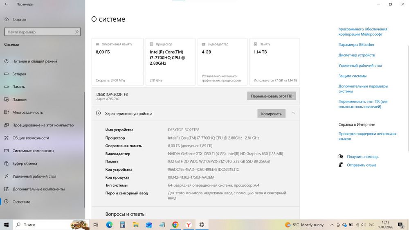Click the Процессор i7-7700HQ card
Viewport: 409px width, 230px height.
point(170,62)
